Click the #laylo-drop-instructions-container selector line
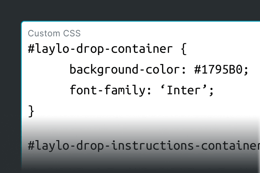The width and height of the screenshot is (260, 173). coord(143,145)
